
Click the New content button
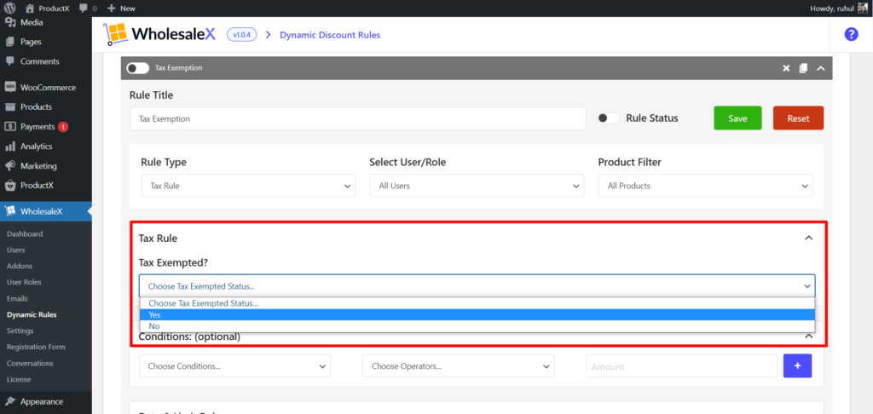tap(121, 9)
